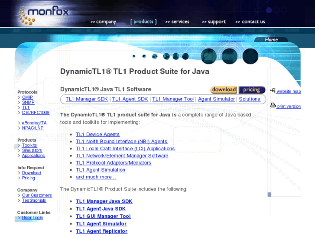Click the 'Customer Links' sidebar heading

(x=34, y=213)
